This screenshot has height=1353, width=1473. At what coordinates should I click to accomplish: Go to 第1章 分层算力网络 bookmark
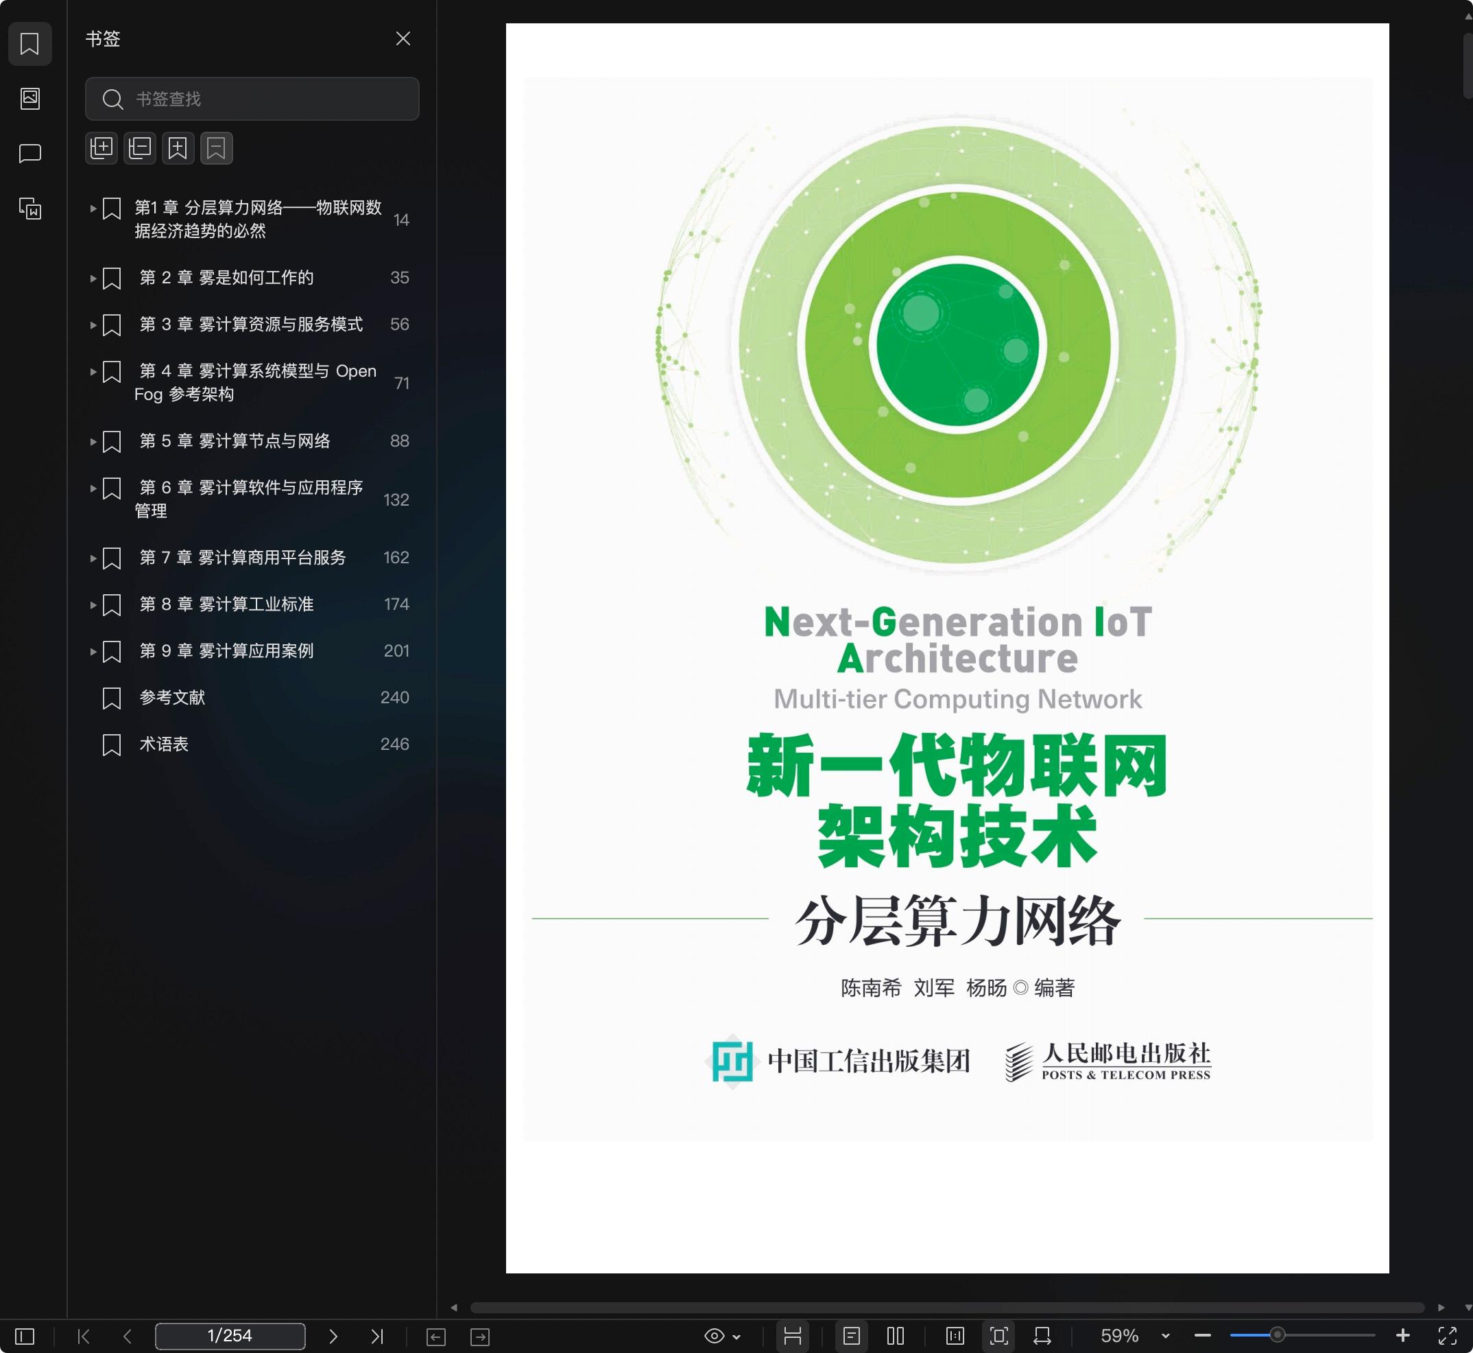click(x=258, y=219)
